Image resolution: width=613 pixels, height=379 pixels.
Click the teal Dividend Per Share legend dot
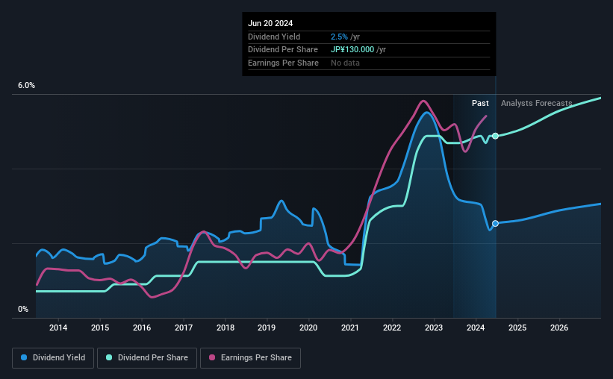[109, 357]
